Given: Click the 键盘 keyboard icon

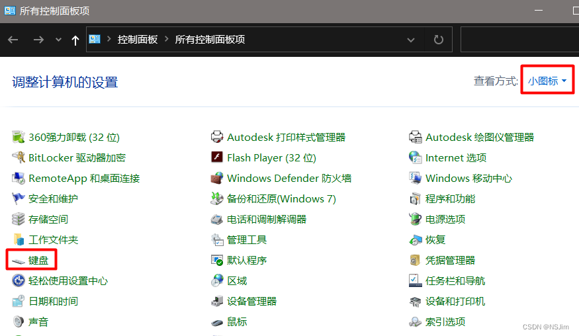Looking at the screenshot, I should click(18, 261).
